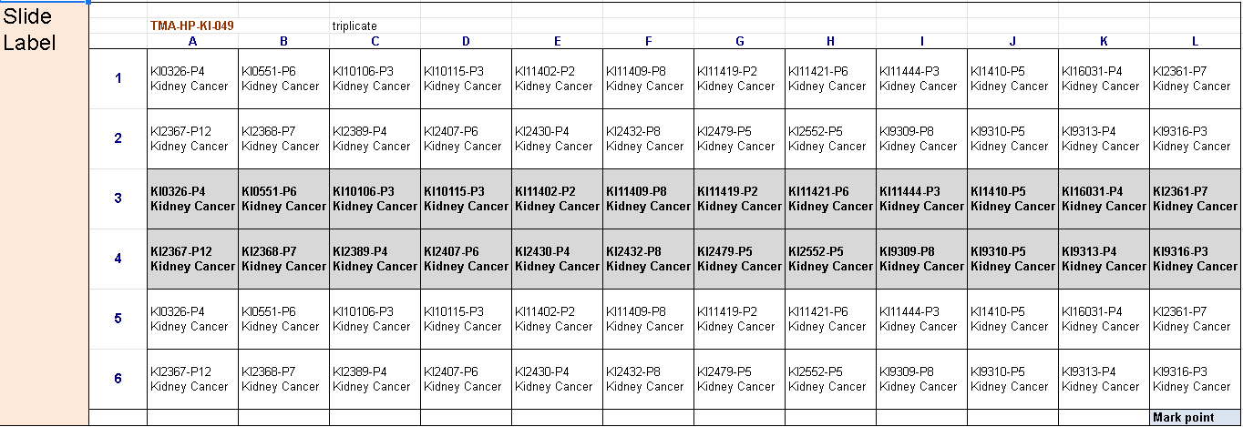Select KI10106-P3 cell in row 5

375,319
